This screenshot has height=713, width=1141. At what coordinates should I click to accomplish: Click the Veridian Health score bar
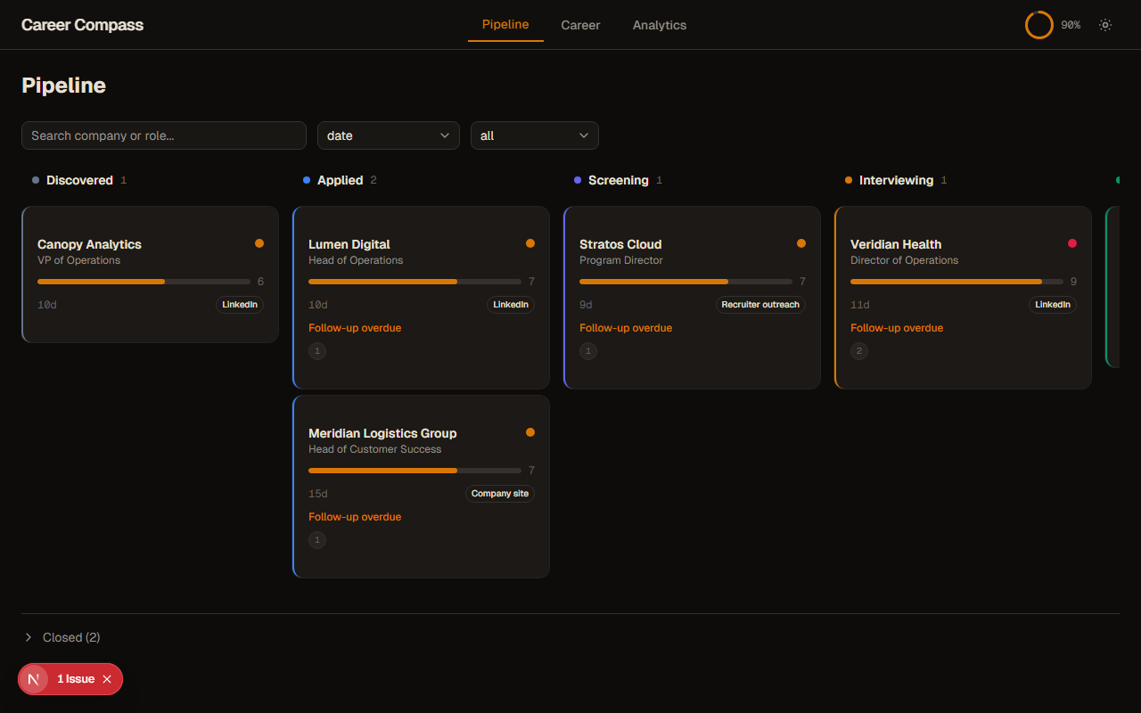tap(956, 282)
